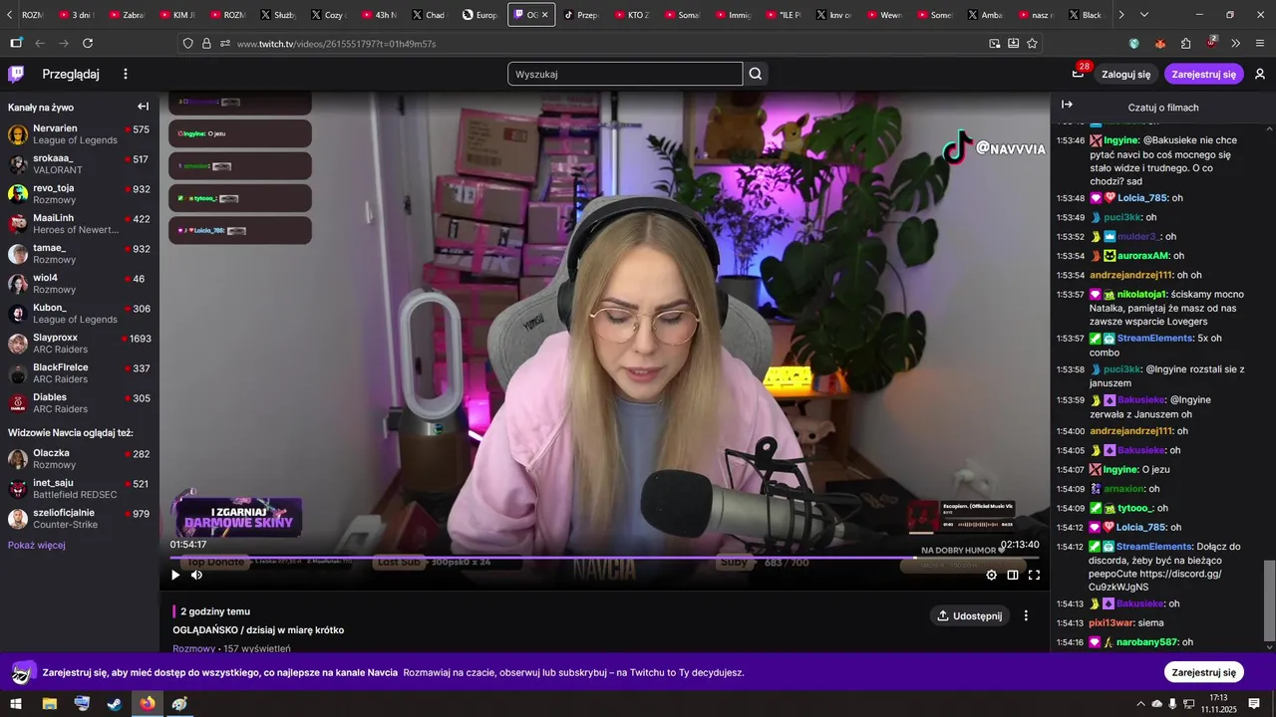This screenshot has height=717, width=1276.
Task: Select revo_toja channel in sidebar
Action: (79, 194)
